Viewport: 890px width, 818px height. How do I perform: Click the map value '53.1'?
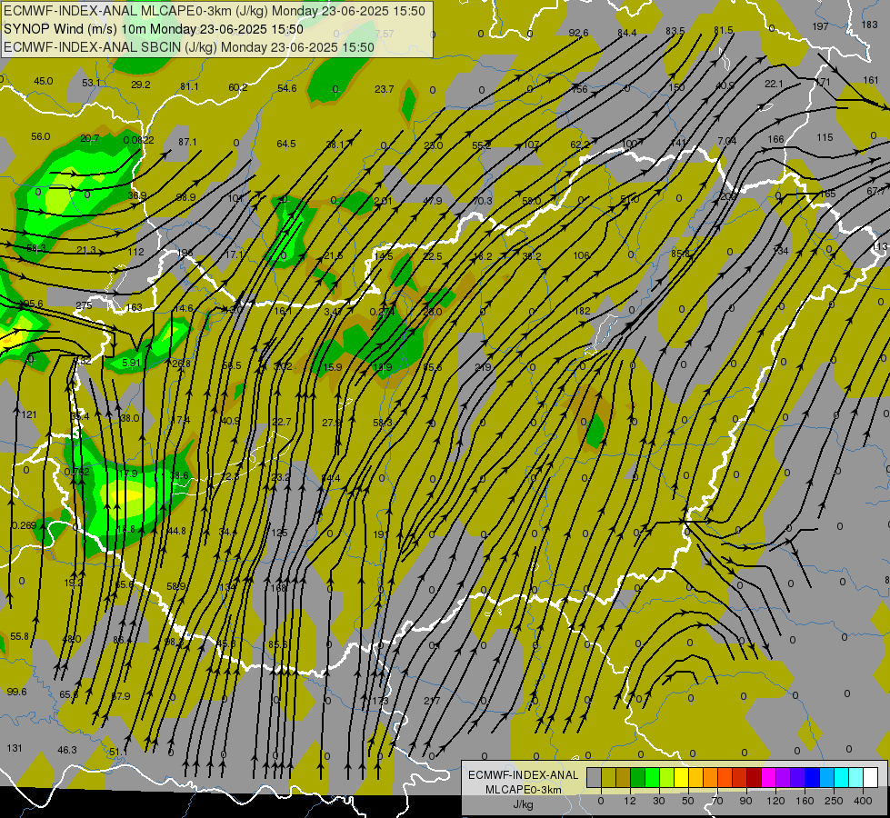[x=91, y=83]
